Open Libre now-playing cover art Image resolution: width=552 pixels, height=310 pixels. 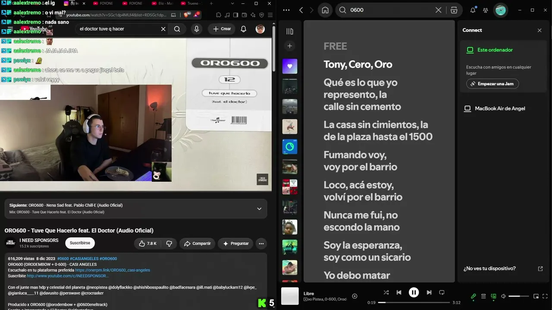(290, 296)
